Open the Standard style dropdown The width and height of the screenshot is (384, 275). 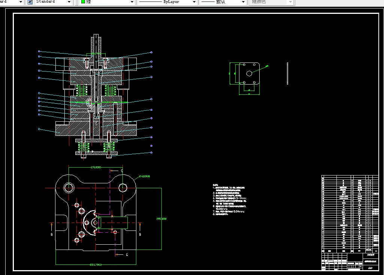pos(69,2)
